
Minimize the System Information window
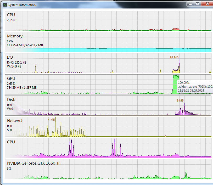[x=190, y=4]
